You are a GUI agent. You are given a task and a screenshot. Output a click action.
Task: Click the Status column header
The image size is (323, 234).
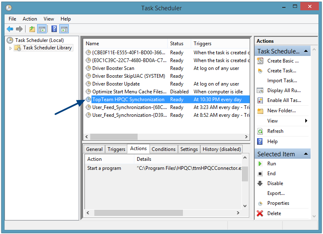click(x=177, y=44)
